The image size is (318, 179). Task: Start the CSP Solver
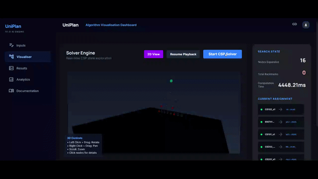(x=223, y=54)
